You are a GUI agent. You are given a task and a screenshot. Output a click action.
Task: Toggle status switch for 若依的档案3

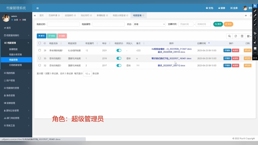click(x=119, y=65)
